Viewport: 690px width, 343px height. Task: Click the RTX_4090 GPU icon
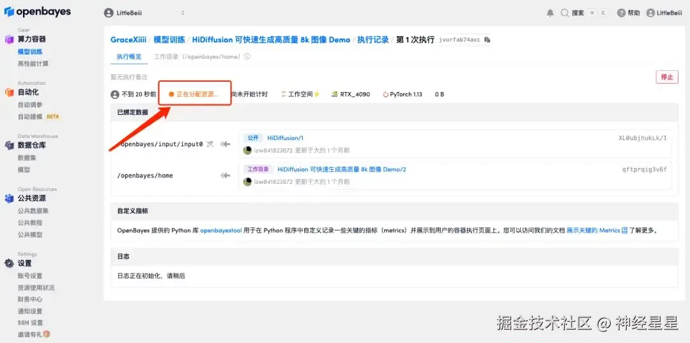coord(335,94)
